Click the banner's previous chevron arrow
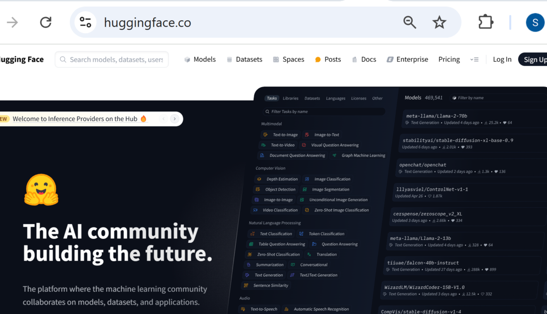 tap(163, 119)
